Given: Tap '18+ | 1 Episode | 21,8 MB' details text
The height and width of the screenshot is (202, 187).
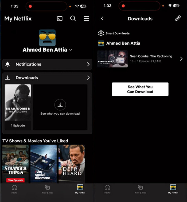Looking at the screenshot, I should 146,61.
